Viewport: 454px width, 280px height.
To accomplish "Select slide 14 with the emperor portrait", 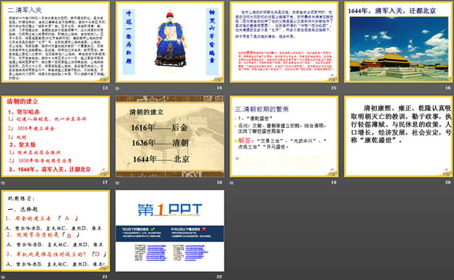I will pos(171,43).
